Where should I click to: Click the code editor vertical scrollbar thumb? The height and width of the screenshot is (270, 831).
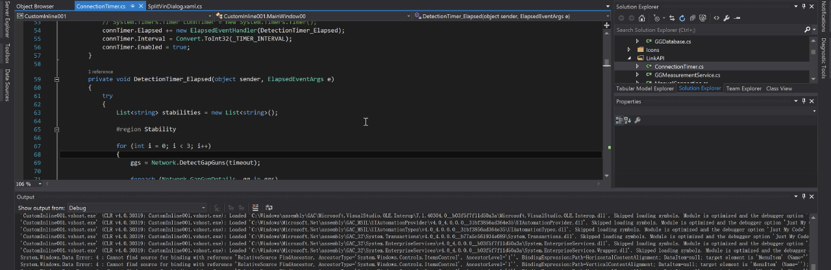point(606,63)
